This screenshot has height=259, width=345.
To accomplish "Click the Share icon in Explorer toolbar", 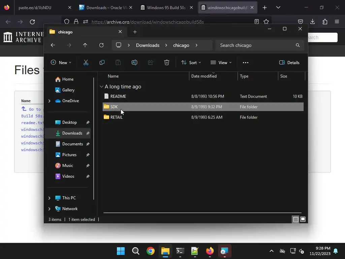I will click(151, 62).
